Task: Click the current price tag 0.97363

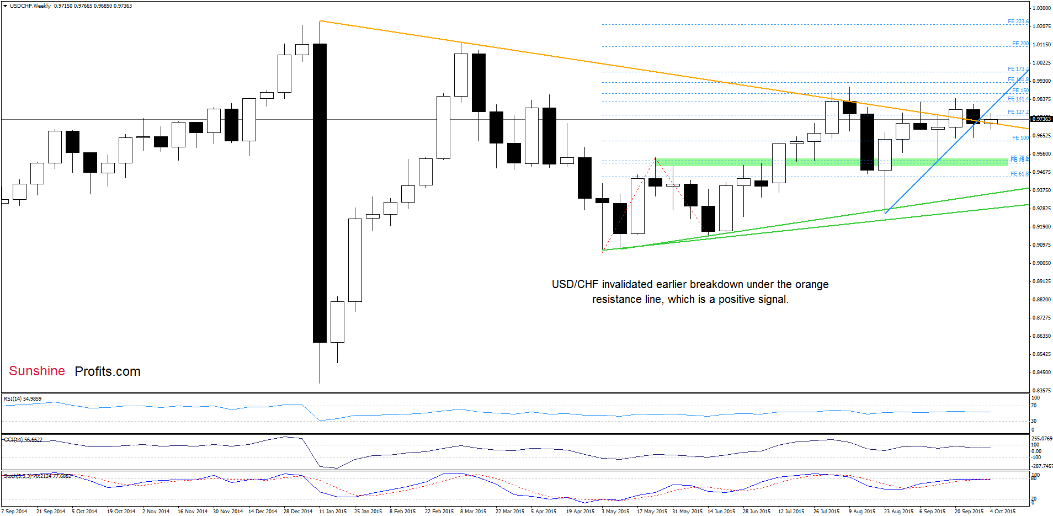Action: [x=1041, y=119]
